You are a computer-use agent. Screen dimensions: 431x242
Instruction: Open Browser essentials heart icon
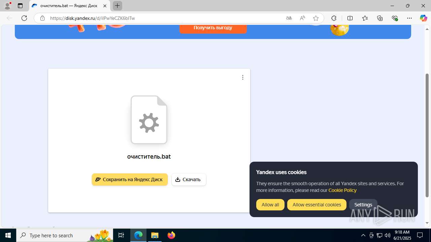tap(395, 18)
